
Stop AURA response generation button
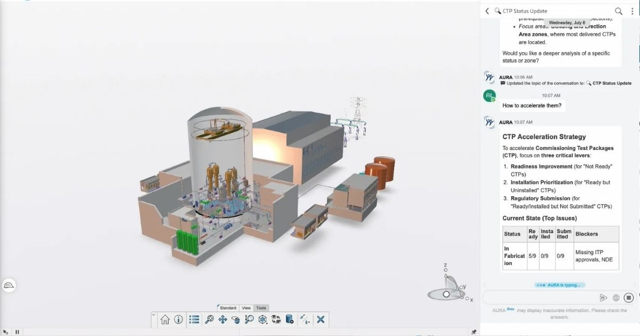coord(629,298)
